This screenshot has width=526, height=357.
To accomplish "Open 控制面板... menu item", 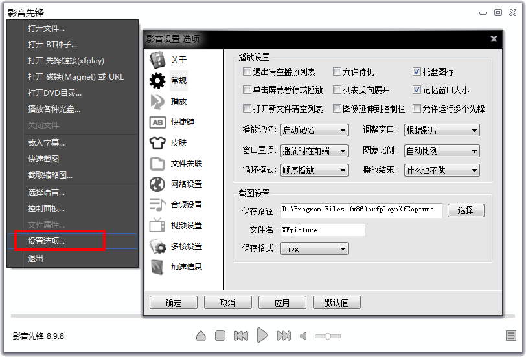I will click(73, 209).
